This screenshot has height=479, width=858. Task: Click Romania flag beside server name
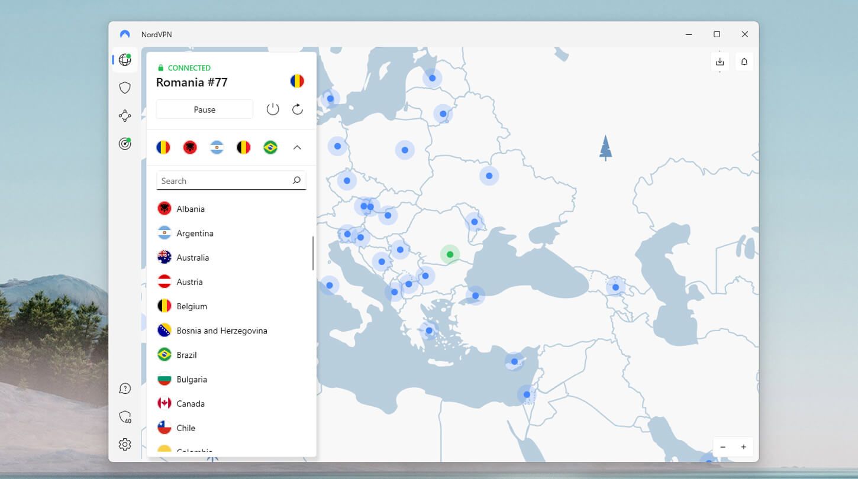coord(298,82)
